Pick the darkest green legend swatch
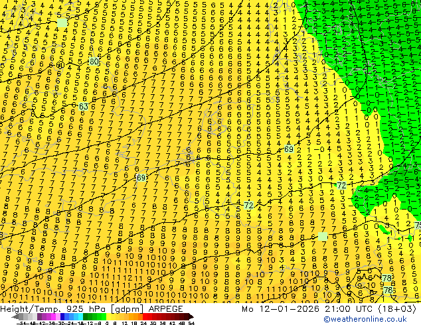This screenshot has width=421, height=325. pyautogui.click(x=85, y=316)
